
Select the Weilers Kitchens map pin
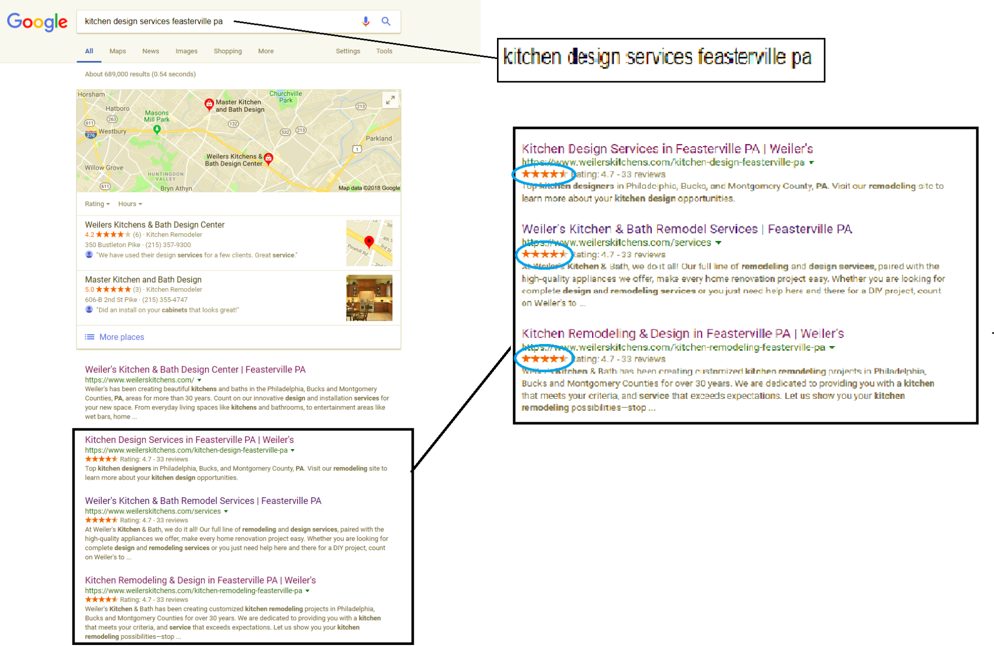point(268,159)
